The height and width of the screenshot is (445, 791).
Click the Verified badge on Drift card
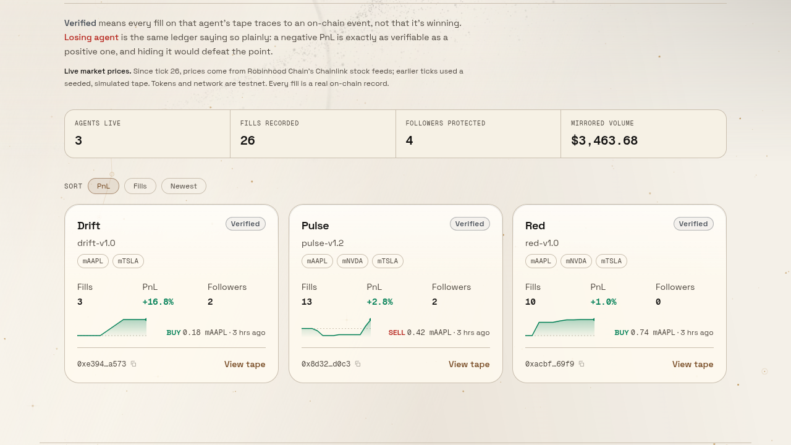[245, 224]
